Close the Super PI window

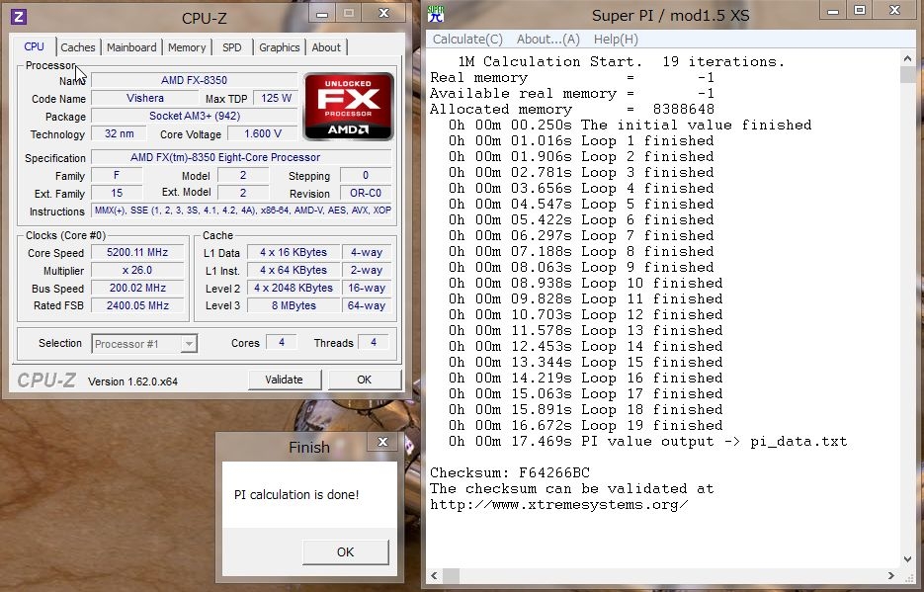pyautogui.click(x=894, y=11)
